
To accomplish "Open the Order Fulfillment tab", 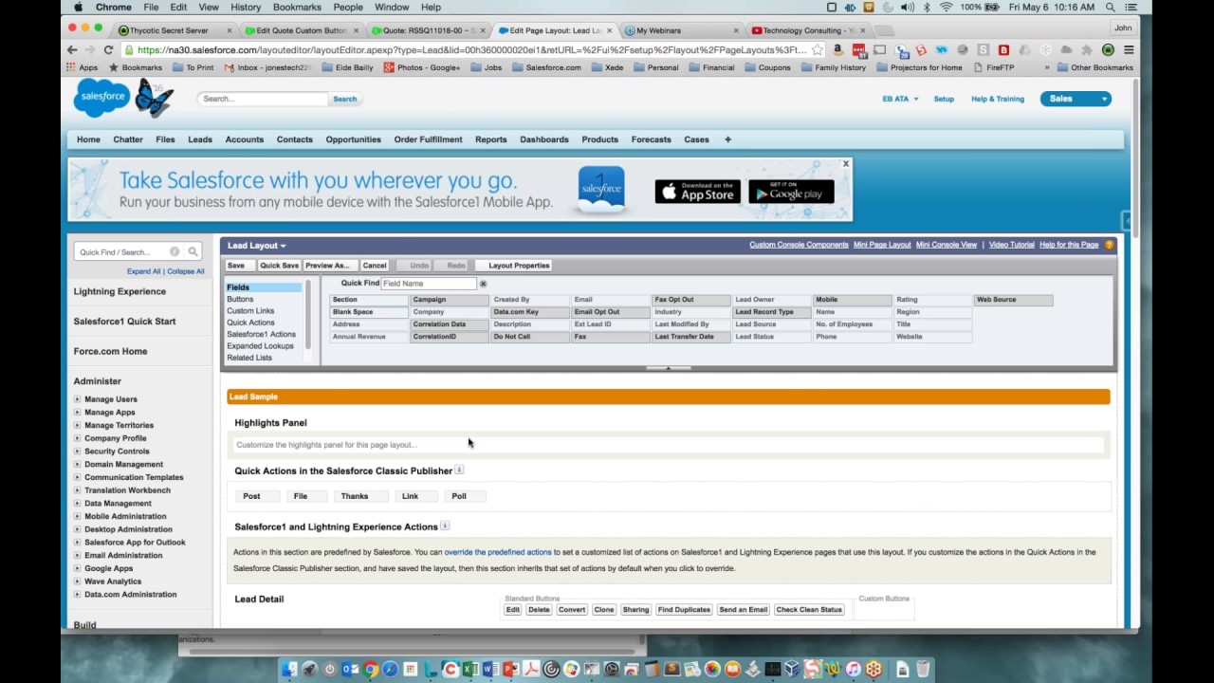I will point(428,139).
